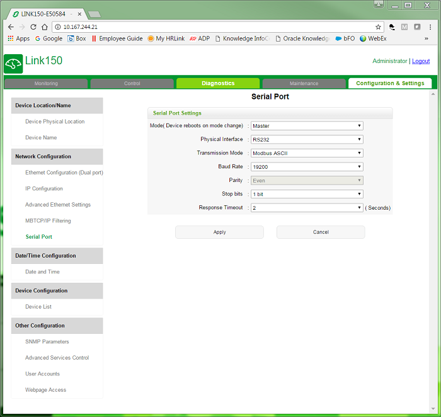441x417 pixels.
Task: Go to browser home icon
Action: click(x=45, y=27)
